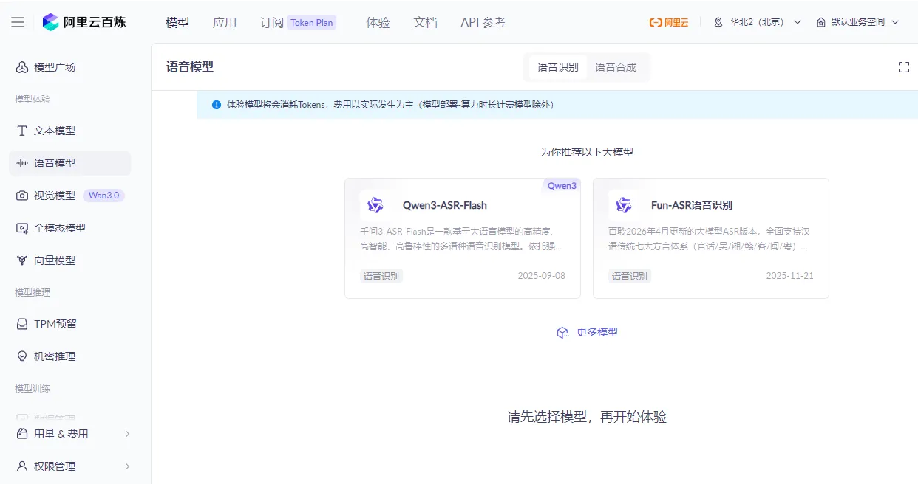Switch to 语音合成 toggle

coord(616,67)
